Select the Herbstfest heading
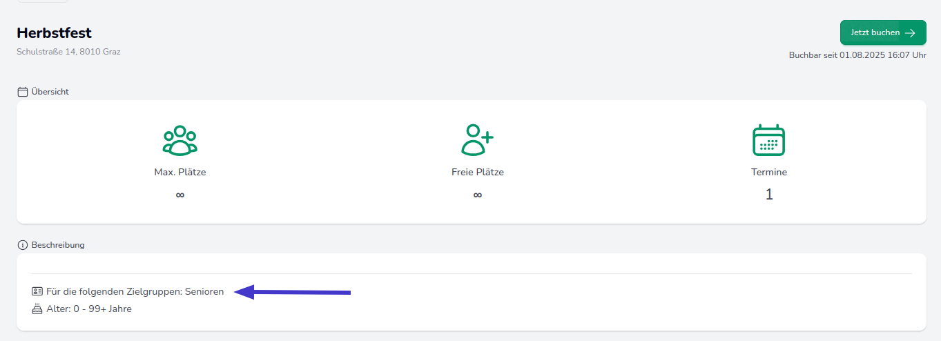 pyautogui.click(x=54, y=33)
